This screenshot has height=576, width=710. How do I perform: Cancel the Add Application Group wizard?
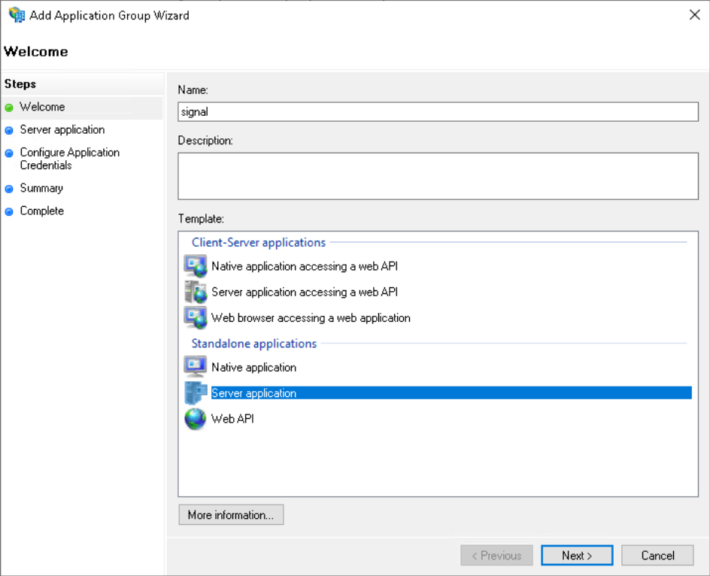pyautogui.click(x=657, y=556)
